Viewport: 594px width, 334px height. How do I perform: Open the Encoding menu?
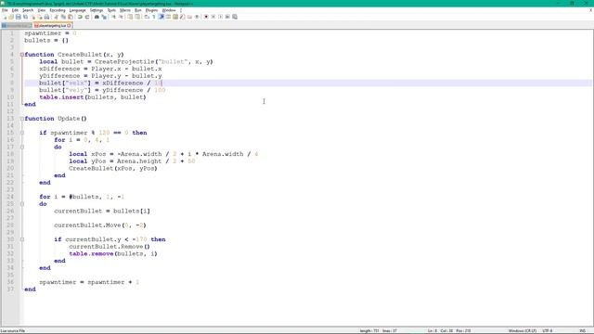[x=58, y=10]
